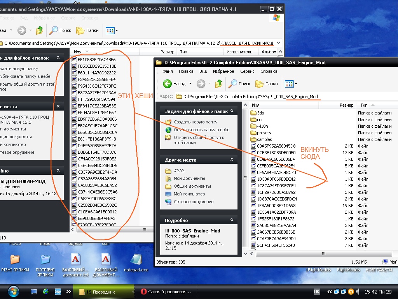Open Проводник taskbar group
Image resolution: width=398 pixels, height=299 pixels.
pyautogui.click(x=103, y=292)
